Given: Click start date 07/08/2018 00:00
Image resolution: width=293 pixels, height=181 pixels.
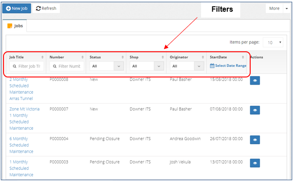Looking at the screenshot, I should pos(226,109).
